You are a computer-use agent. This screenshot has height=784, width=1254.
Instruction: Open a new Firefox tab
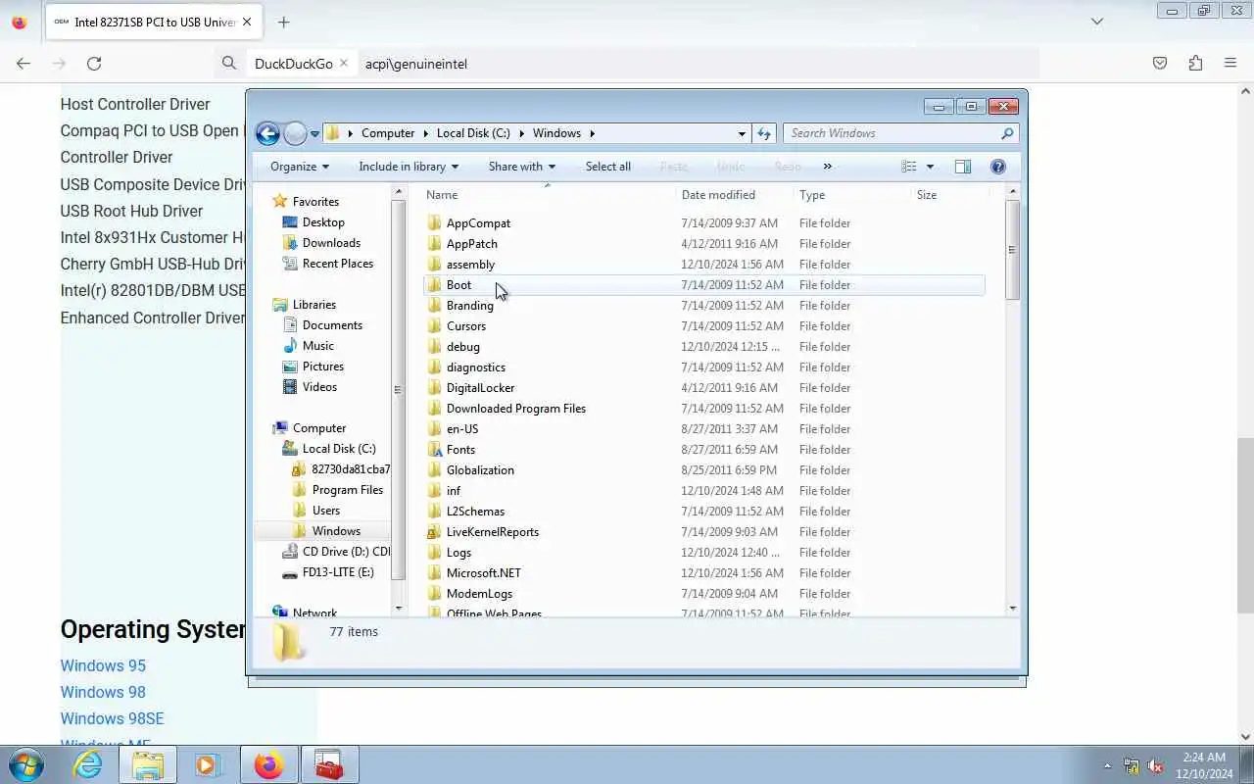pos(283,22)
